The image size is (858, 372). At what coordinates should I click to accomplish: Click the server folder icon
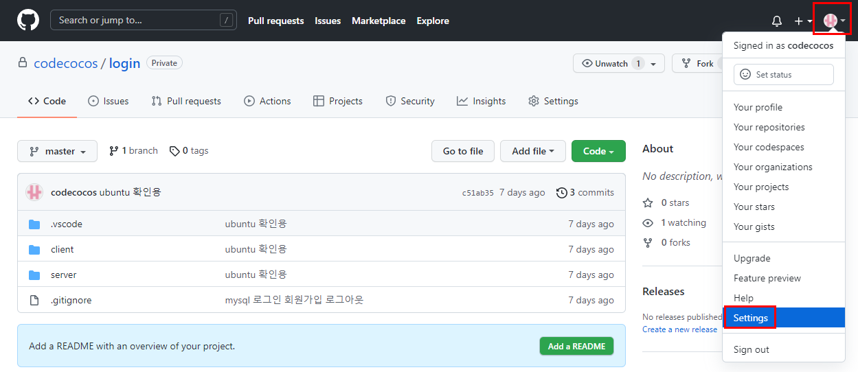(x=34, y=275)
